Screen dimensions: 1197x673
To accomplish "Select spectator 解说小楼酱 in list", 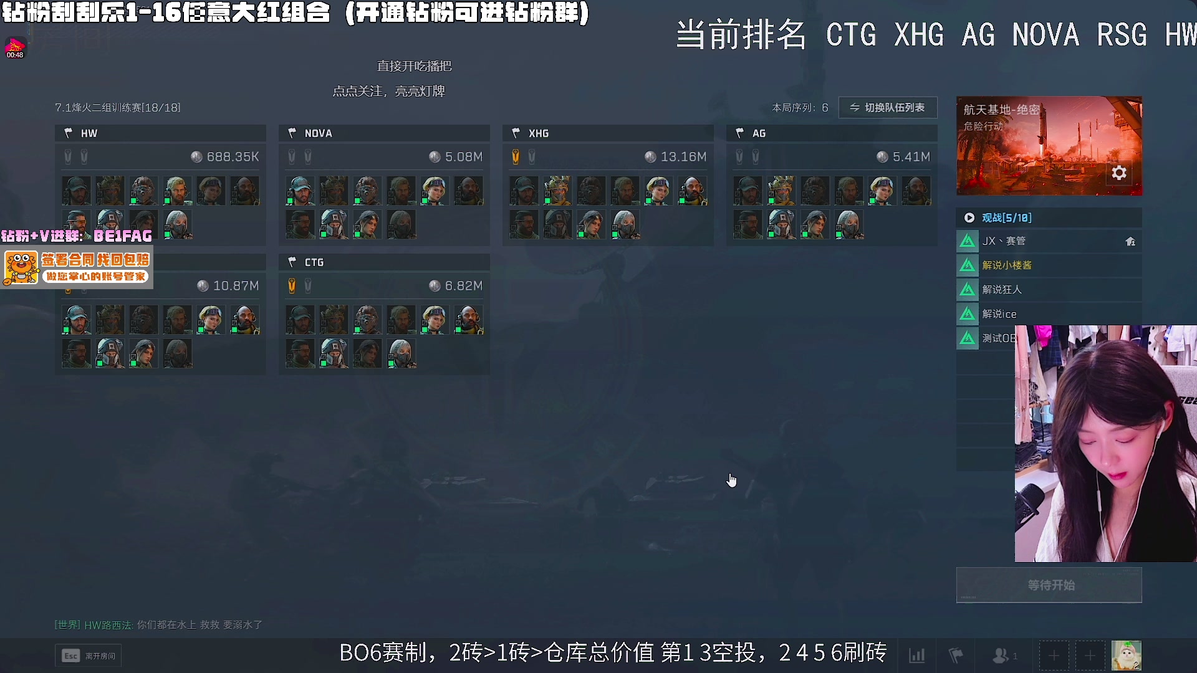I will 1049,265.
